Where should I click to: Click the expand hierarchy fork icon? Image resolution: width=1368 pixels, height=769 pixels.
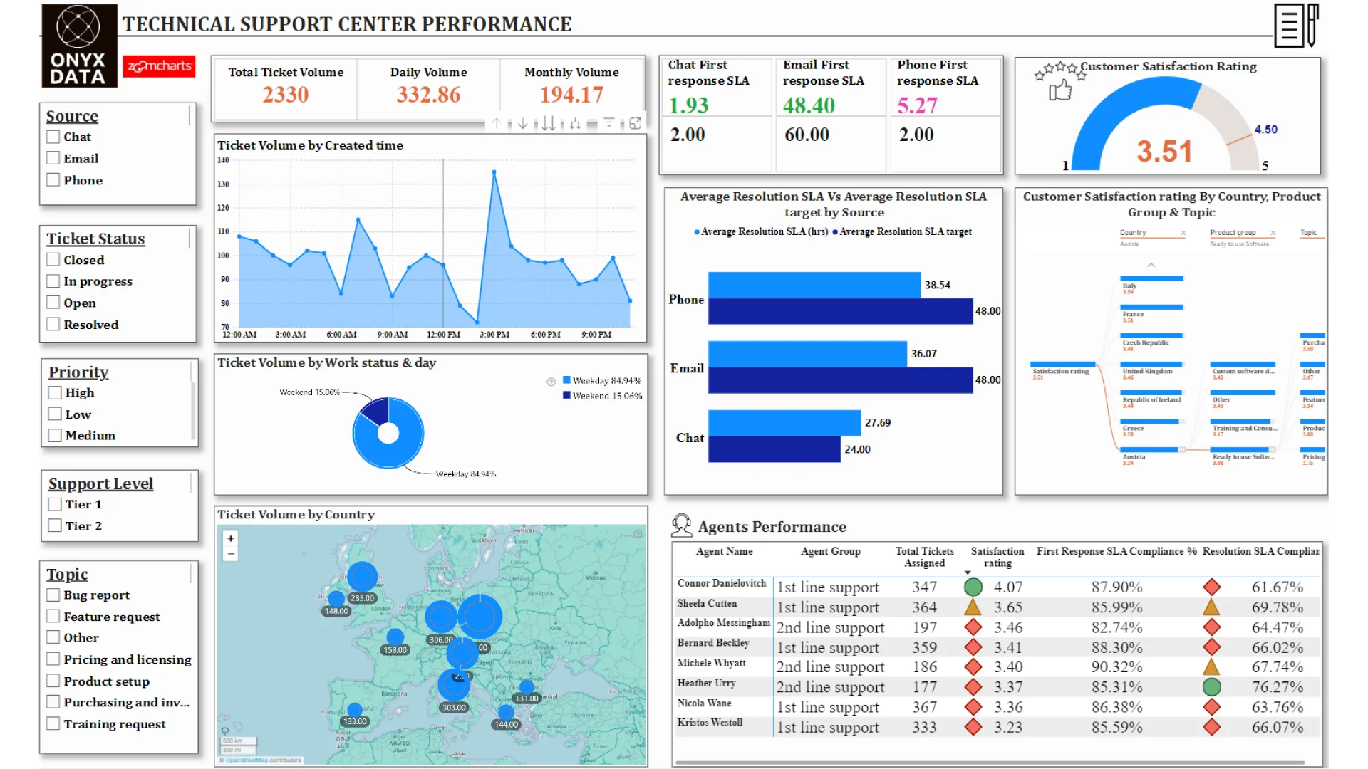click(574, 123)
